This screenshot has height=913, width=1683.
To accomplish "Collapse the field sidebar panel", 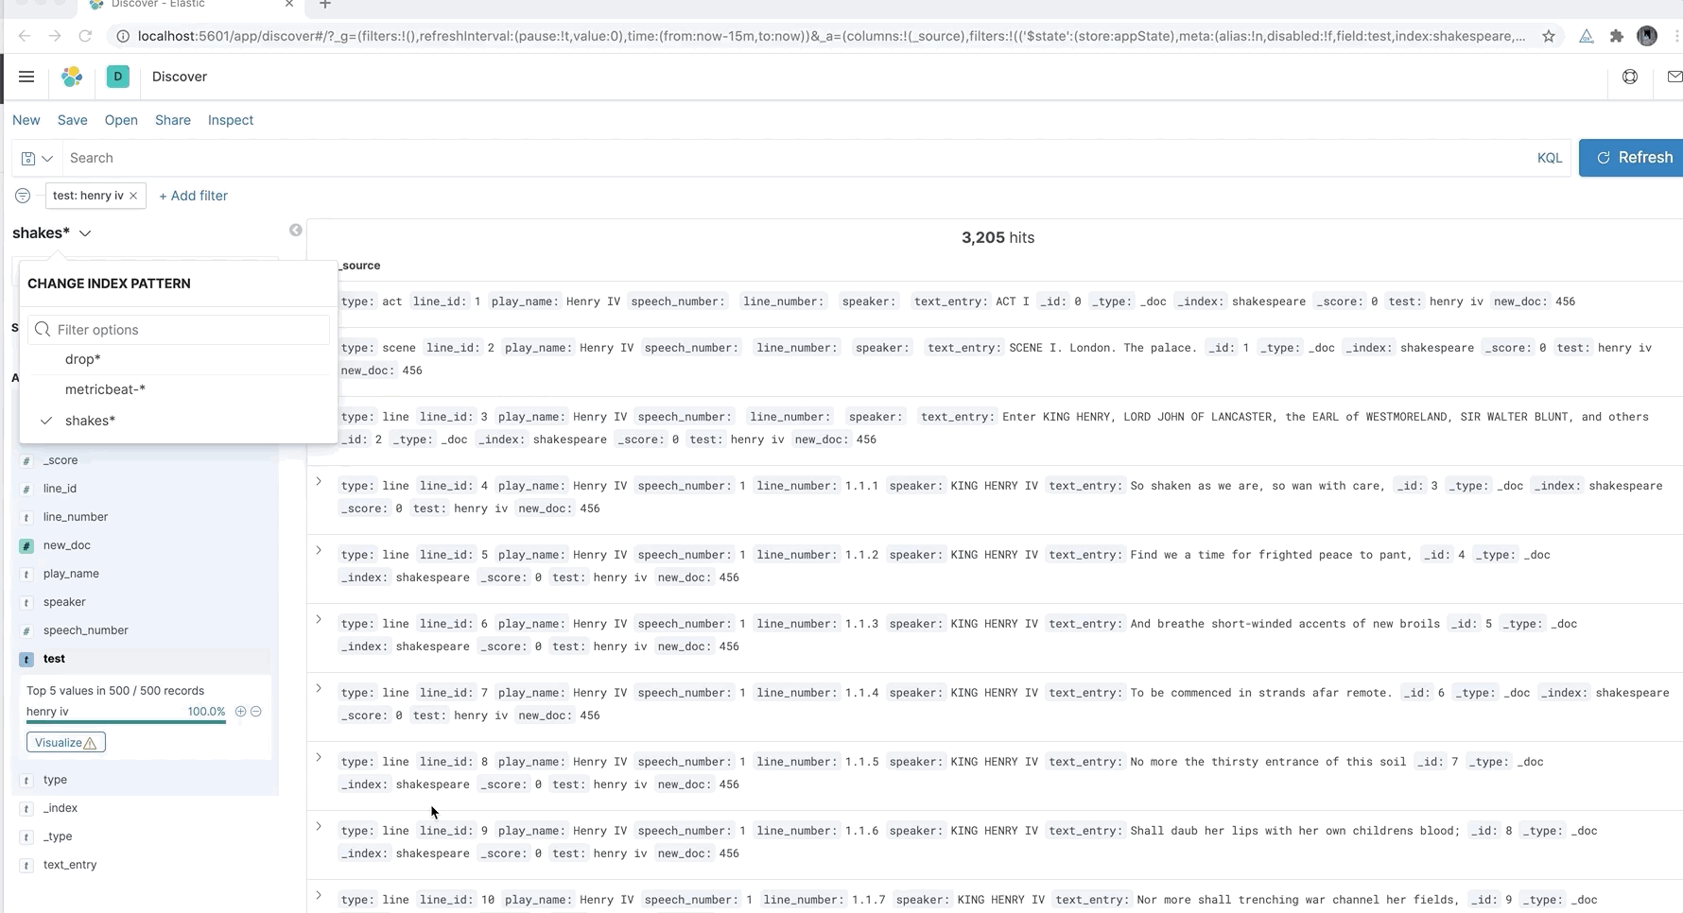I will click(x=296, y=231).
